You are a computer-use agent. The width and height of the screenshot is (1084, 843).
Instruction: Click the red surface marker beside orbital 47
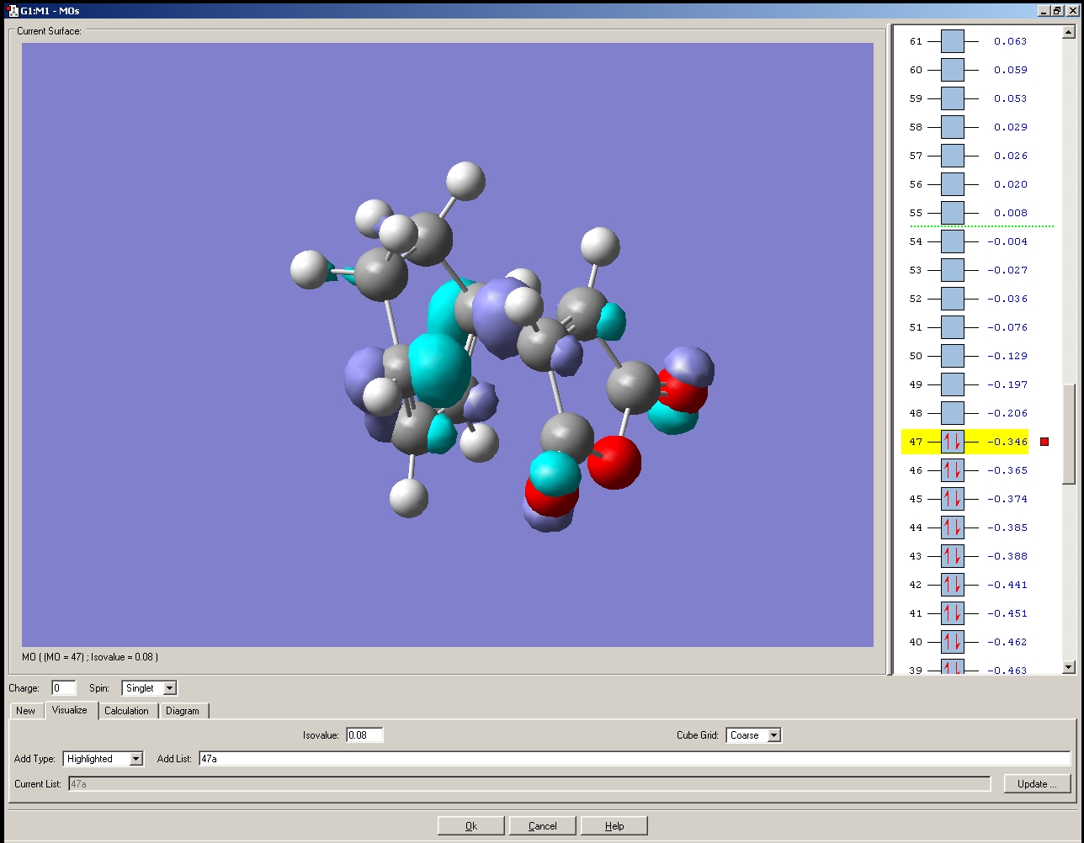tap(1044, 442)
